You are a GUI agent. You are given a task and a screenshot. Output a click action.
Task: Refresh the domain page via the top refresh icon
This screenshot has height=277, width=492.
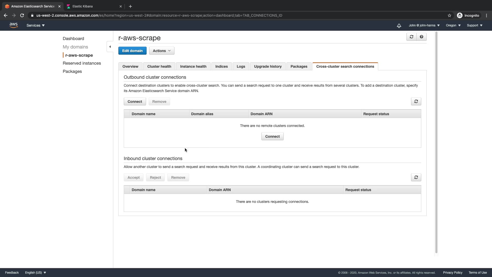click(411, 37)
